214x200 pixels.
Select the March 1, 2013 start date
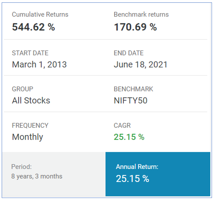(x=39, y=64)
